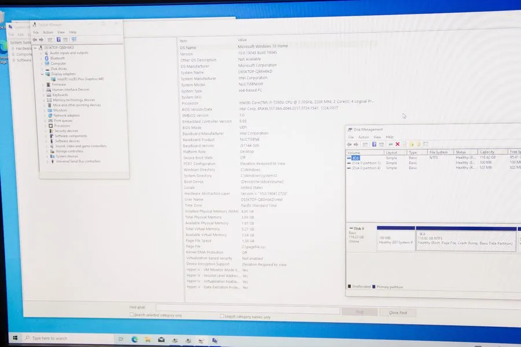Open File menu in Device Manager

pyautogui.click(x=36, y=32)
